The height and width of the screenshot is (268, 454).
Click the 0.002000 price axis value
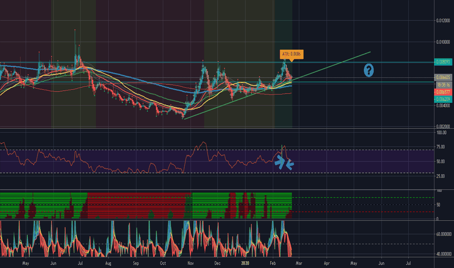click(443, 127)
